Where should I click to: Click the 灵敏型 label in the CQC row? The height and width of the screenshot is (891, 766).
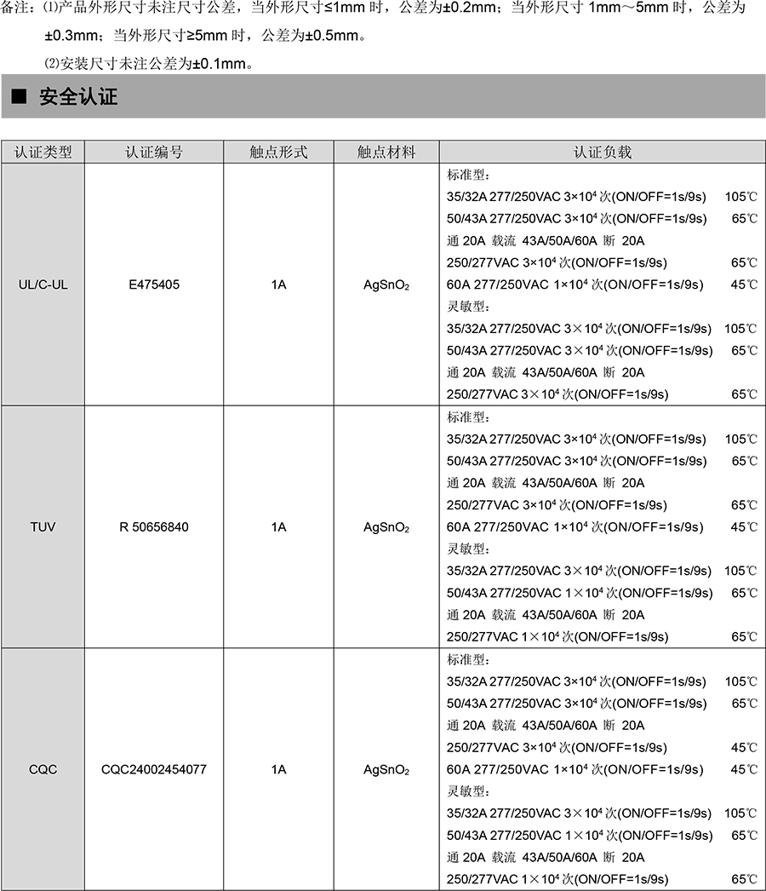tap(468, 791)
